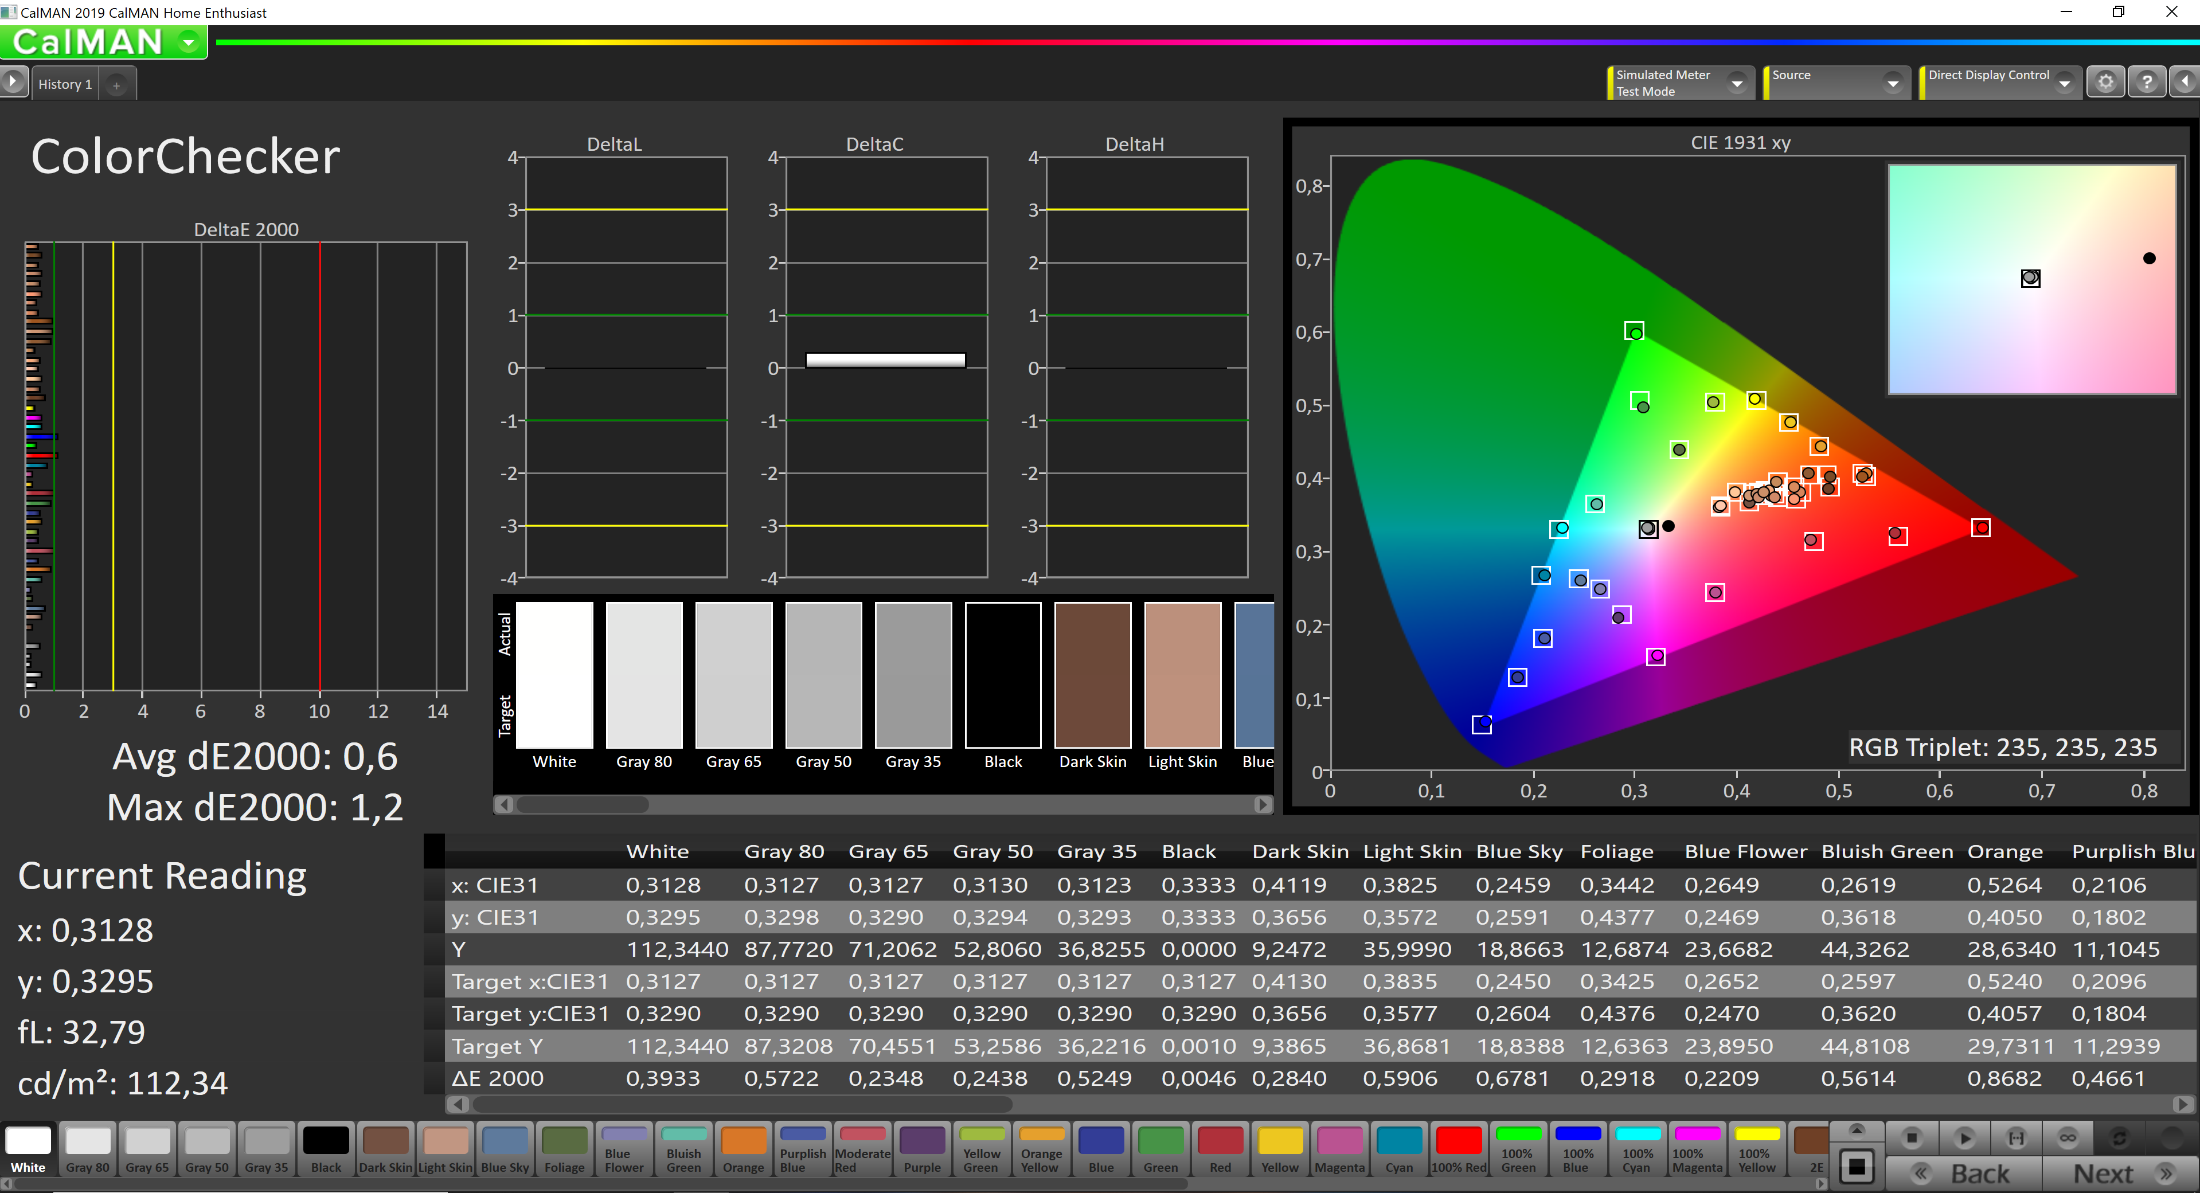Select the 100% Blue patch button

pyautogui.click(x=1578, y=1149)
